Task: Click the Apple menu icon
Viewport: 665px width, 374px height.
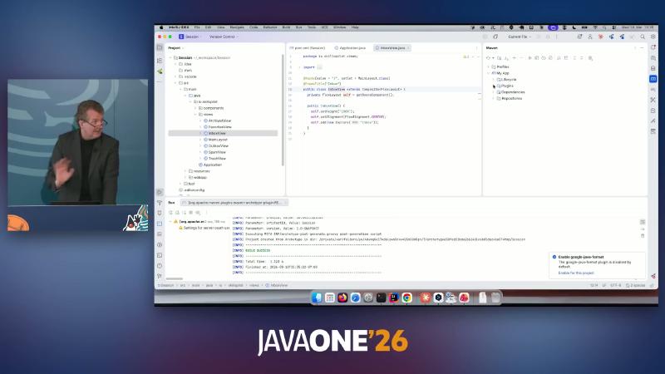Action: [x=161, y=27]
